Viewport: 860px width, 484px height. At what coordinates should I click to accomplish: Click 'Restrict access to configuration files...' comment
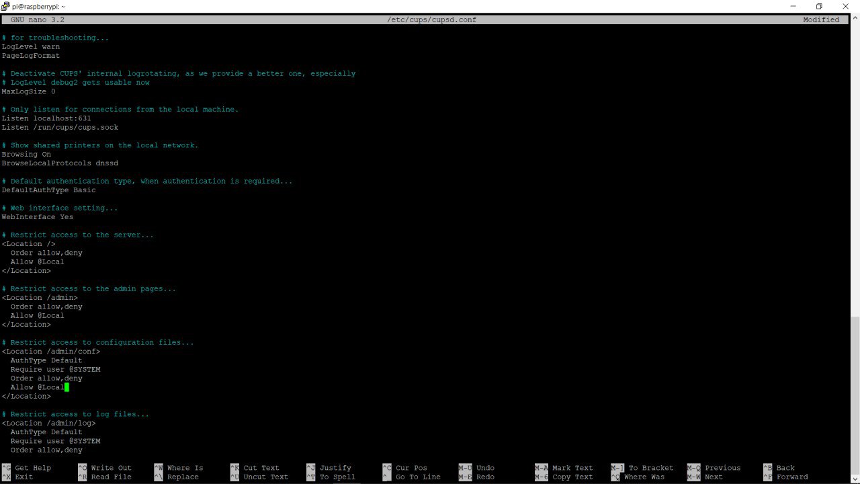[x=98, y=343]
